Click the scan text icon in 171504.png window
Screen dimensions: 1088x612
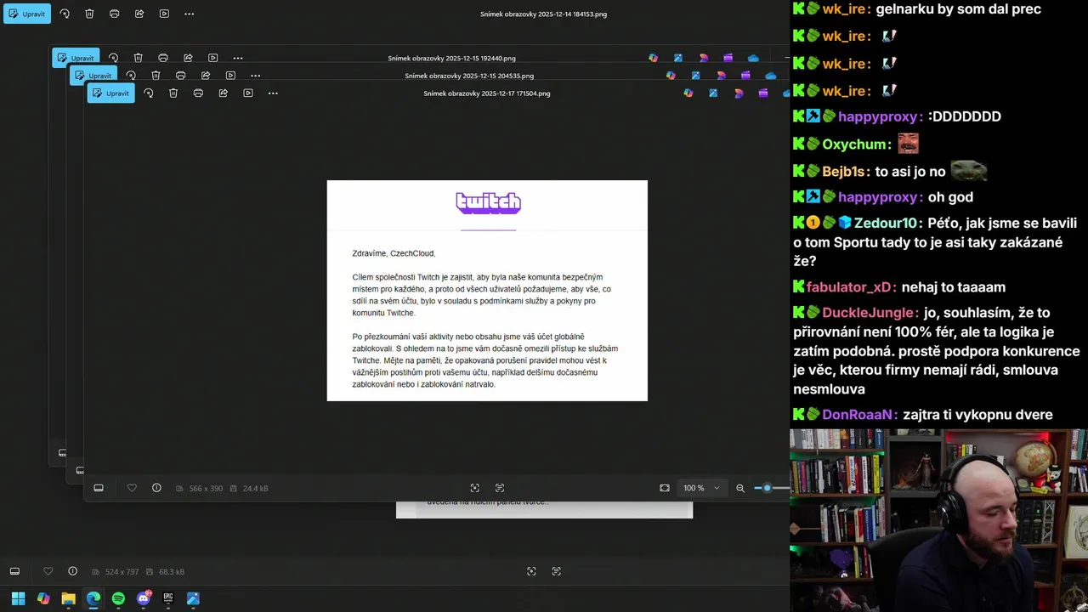pos(500,488)
